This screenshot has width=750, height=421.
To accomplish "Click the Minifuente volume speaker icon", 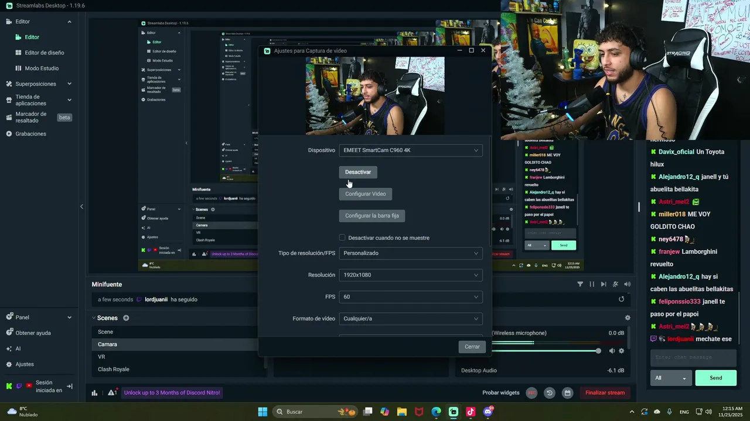I will point(628,284).
